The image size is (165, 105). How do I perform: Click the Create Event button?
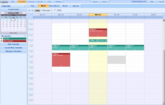[14, 9]
